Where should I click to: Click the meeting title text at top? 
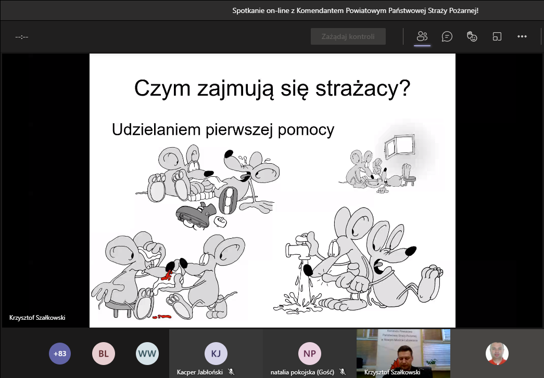click(355, 10)
